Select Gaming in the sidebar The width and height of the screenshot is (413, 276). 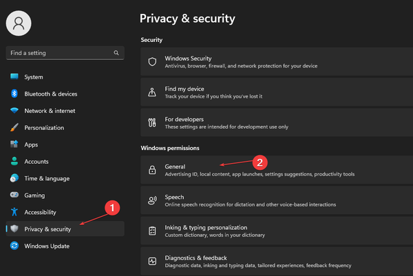pos(35,195)
